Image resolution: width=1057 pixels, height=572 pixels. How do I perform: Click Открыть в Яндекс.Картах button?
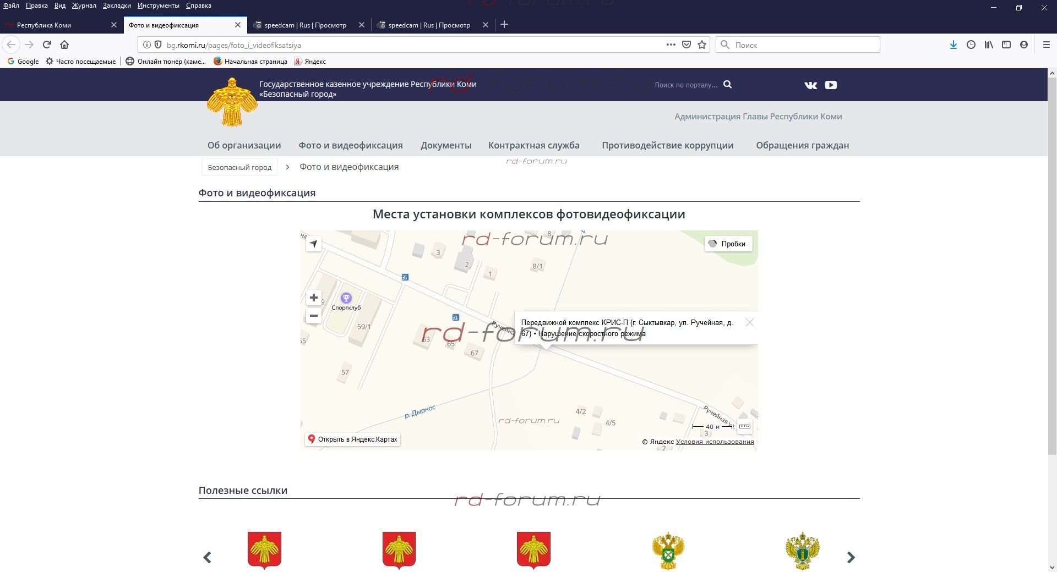(352, 439)
